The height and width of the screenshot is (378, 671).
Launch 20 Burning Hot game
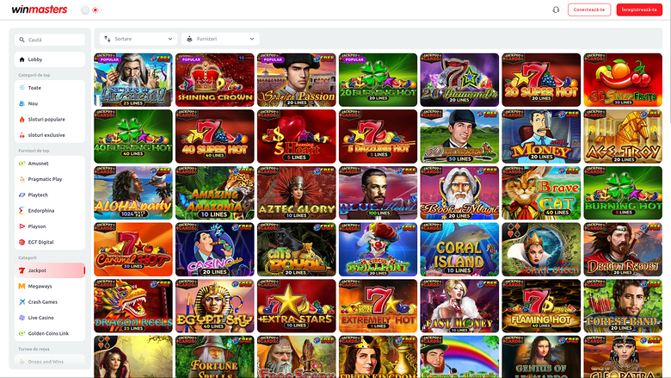(378, 80)
